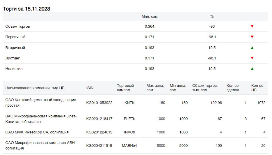Screen dimensions: 272x155
Task: Select ОАО МФК ИнвесКор СА company name
Action: pos(37,132)
